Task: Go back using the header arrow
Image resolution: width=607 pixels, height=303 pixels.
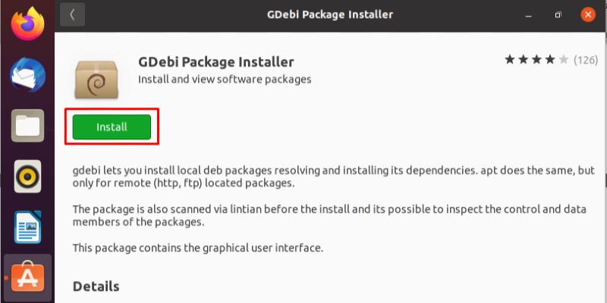Action: coord(72,14)
